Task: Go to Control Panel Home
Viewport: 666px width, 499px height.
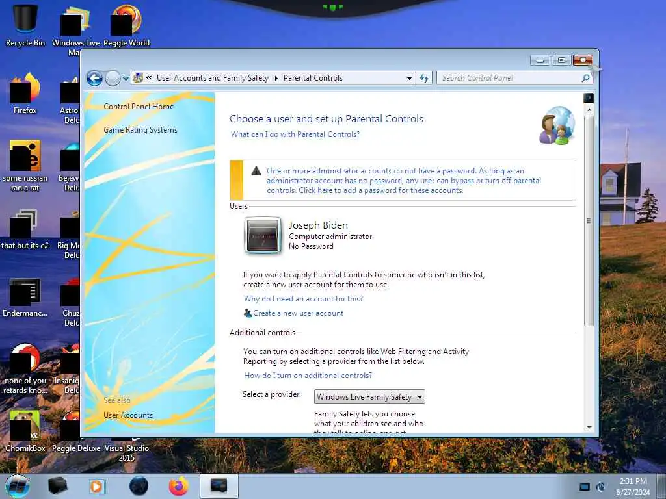Action: pyautogui.click(x=139, y=107)
